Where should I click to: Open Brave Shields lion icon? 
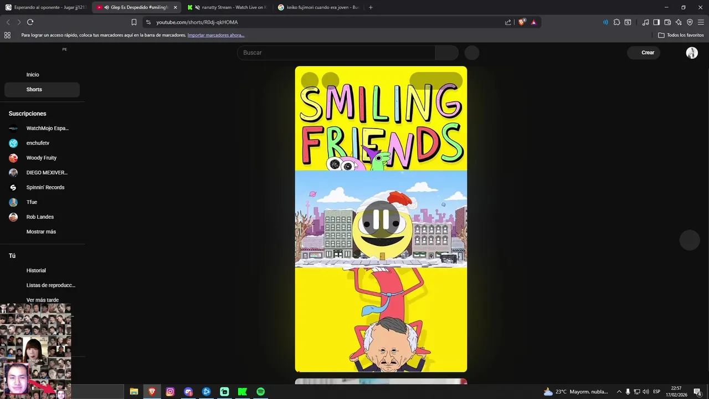pos(522,22)
